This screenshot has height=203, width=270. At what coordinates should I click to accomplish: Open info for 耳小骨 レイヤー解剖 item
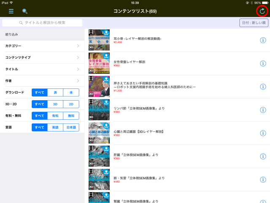(x=263, y=40)
